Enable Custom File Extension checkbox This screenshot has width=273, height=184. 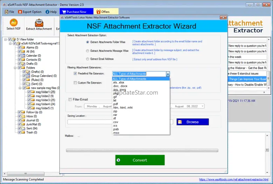tap(75, 83)
